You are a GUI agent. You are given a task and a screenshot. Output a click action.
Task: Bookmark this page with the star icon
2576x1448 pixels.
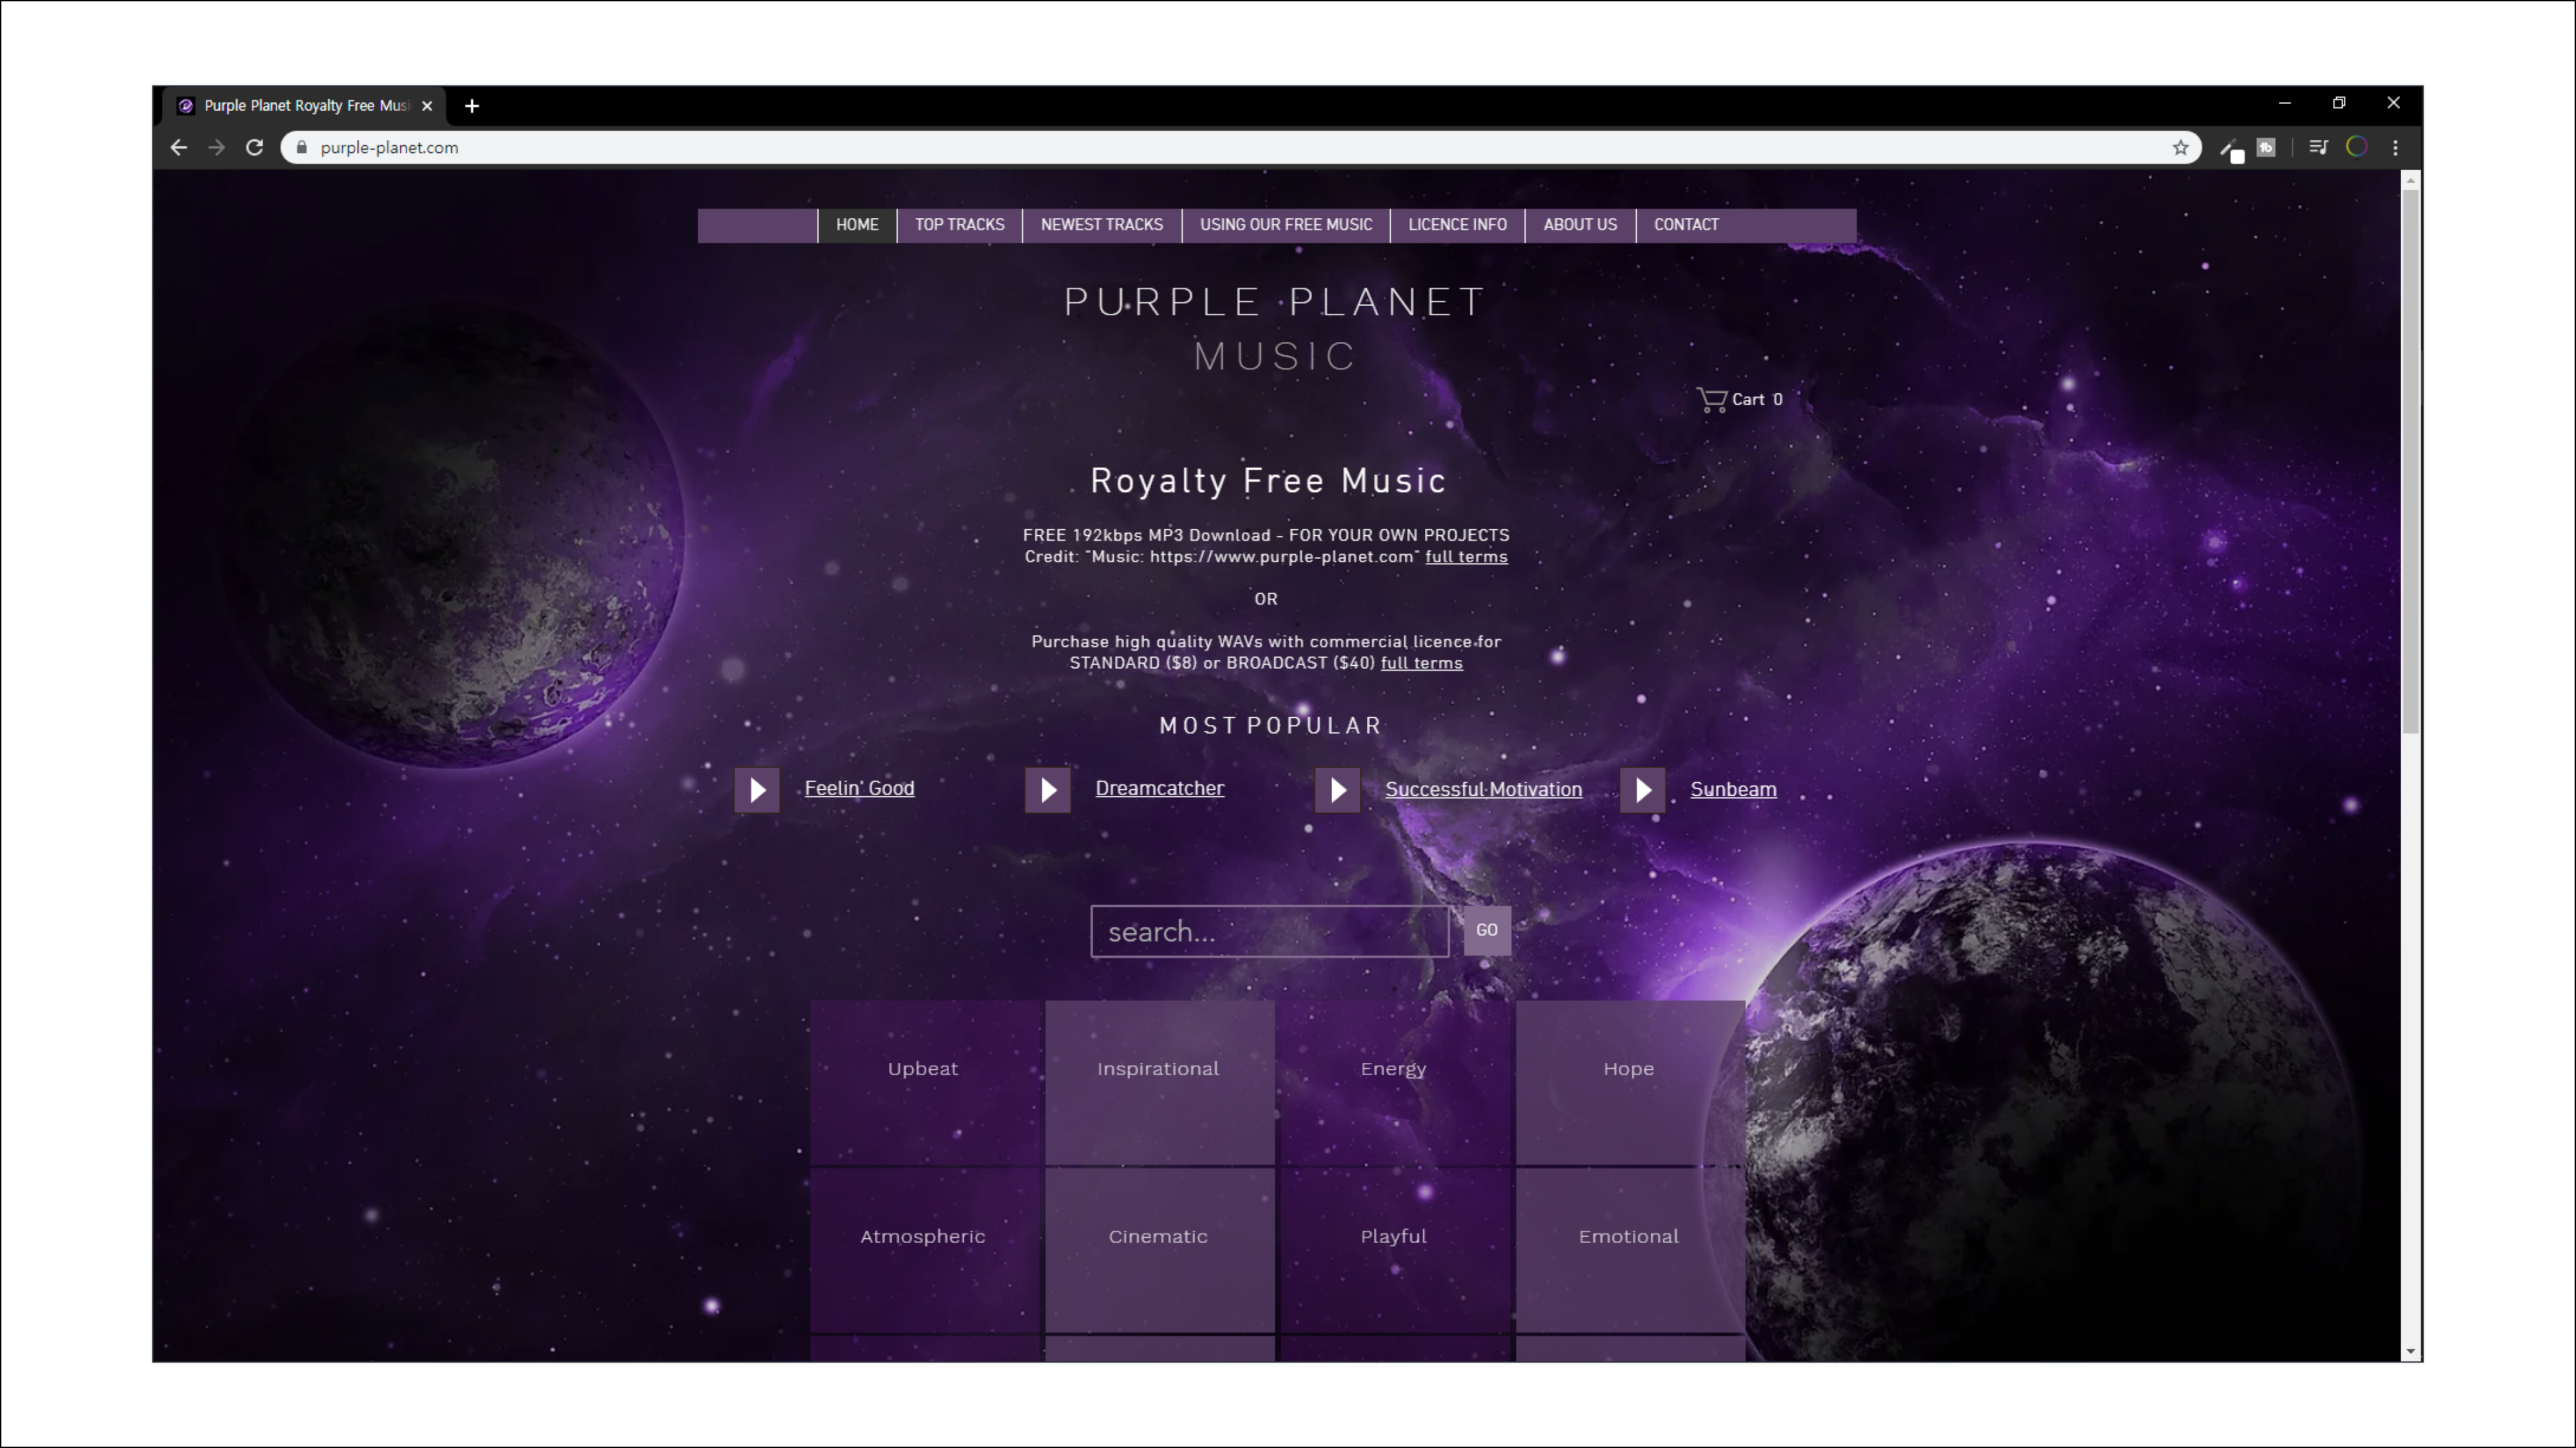2180,148
